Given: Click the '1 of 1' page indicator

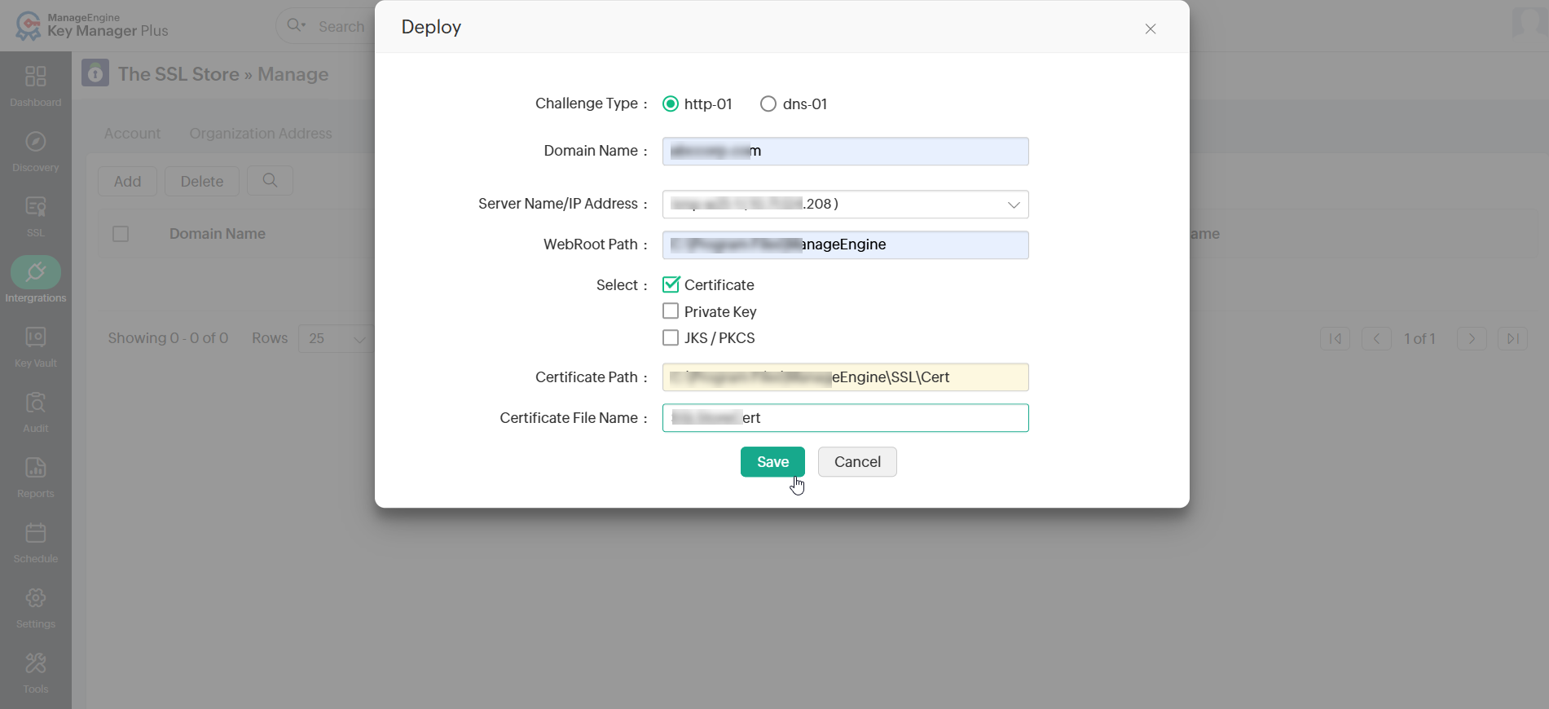Looking at the screenshot, I should click(x=1419, y=338).
